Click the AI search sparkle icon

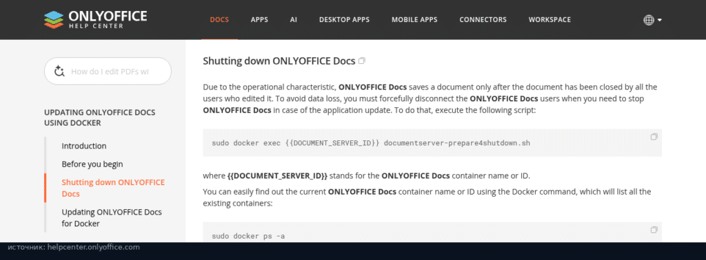59,72
